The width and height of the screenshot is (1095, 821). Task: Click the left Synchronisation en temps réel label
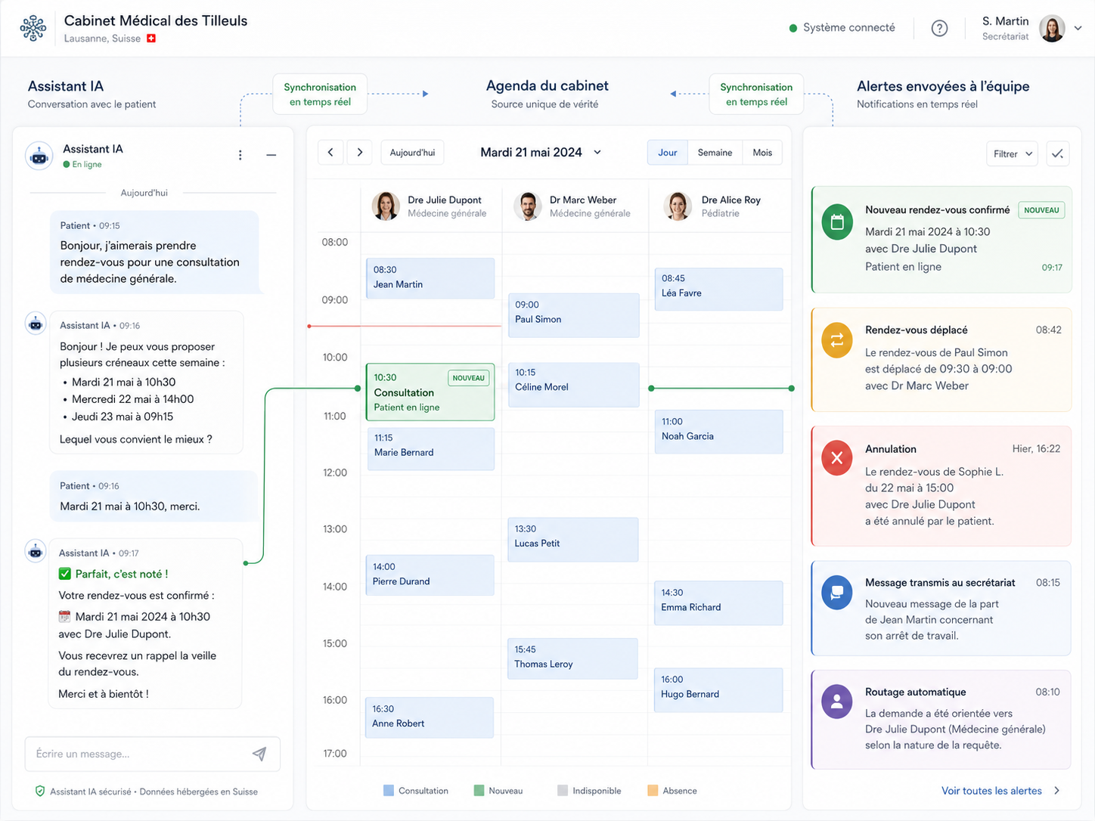pos(320,94)
